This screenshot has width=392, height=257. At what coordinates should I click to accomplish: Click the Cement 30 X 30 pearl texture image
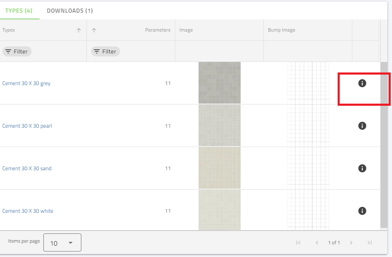pos(219,126)
